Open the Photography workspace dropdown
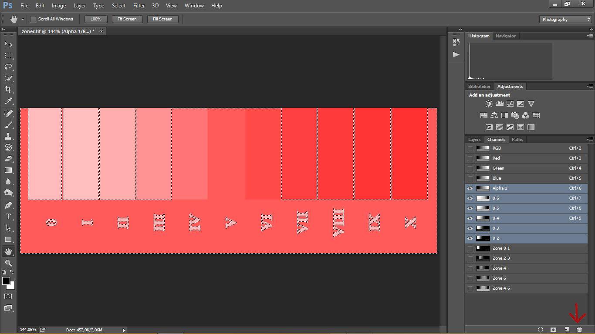 (565, 19)
